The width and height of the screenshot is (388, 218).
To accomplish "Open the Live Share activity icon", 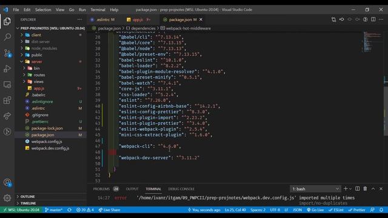I will pyautogui.click(x=7, y=116).
